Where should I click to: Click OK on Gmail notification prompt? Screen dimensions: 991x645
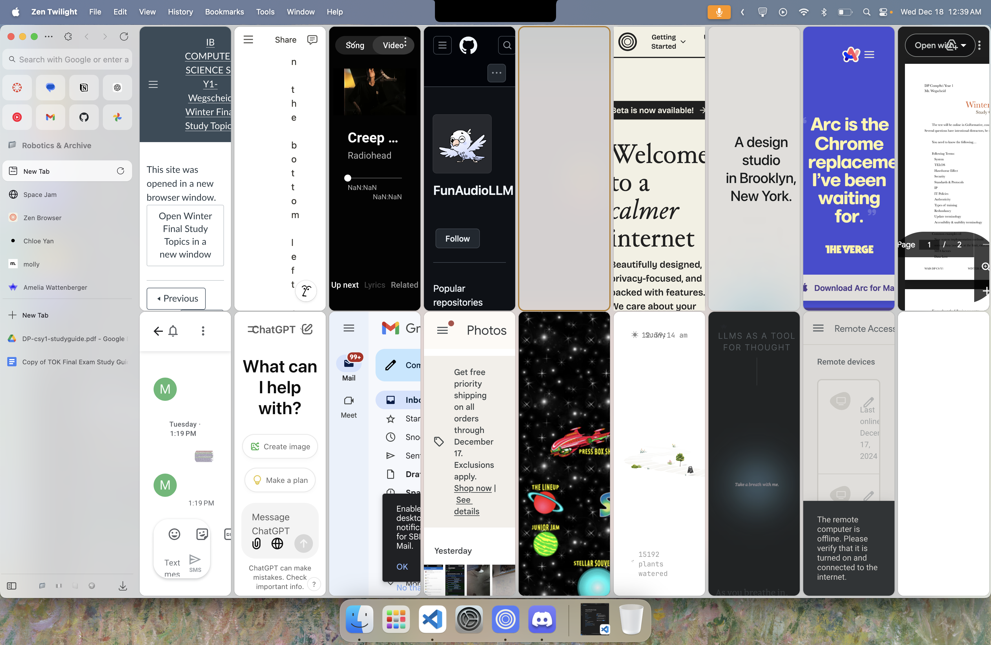pos(402,567)
